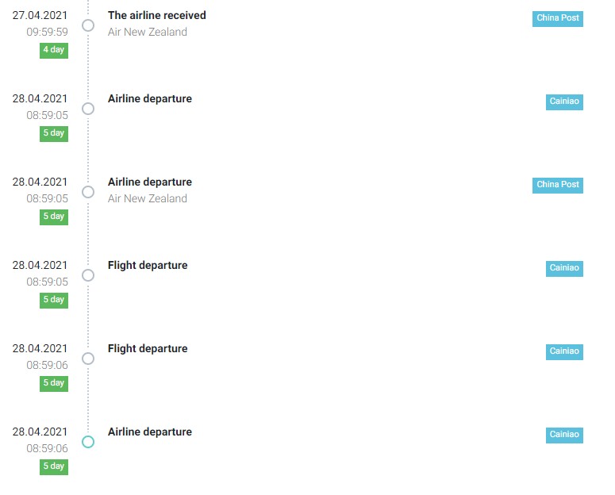Click the last Airline departure title
The height and width of the screenshot is (495, 615).
[x=150, y=432]
